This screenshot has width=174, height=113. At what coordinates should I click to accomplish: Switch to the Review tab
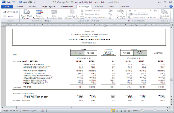(x=99, y=6)
